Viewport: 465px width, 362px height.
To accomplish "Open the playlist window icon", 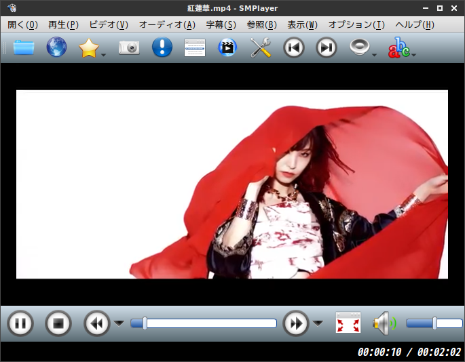I will [x=195, y=47].
